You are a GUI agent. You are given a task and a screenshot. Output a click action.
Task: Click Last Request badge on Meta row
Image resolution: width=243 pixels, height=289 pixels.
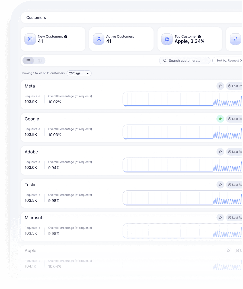[x=234, y=86]
